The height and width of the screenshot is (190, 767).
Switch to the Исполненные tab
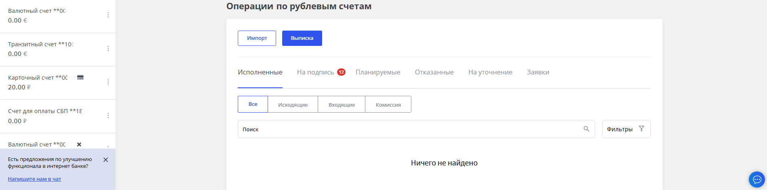(260, 72)
